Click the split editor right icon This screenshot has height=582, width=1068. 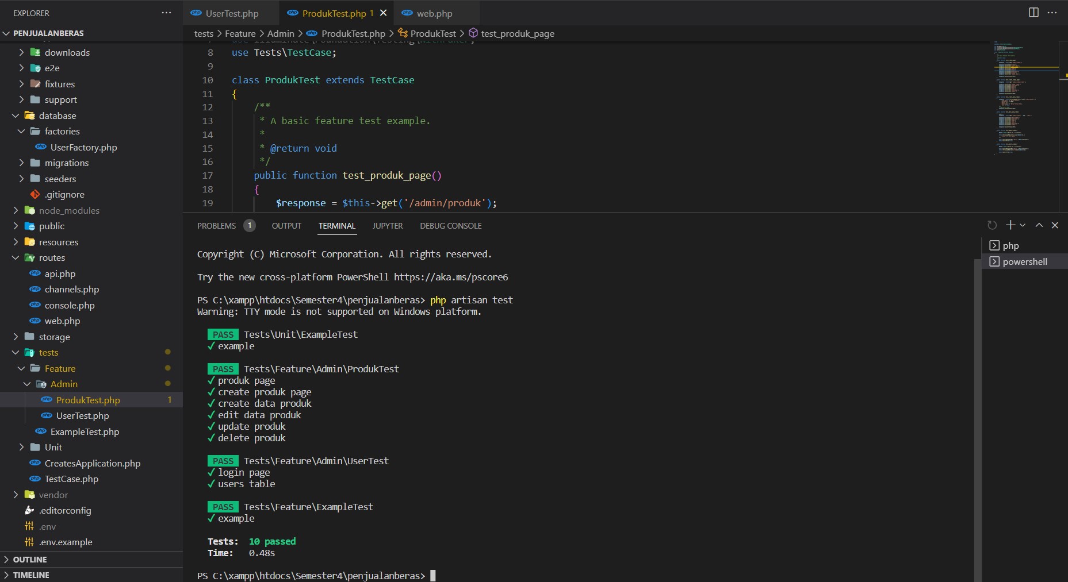pyautogui.click(x=1033, y=13)
